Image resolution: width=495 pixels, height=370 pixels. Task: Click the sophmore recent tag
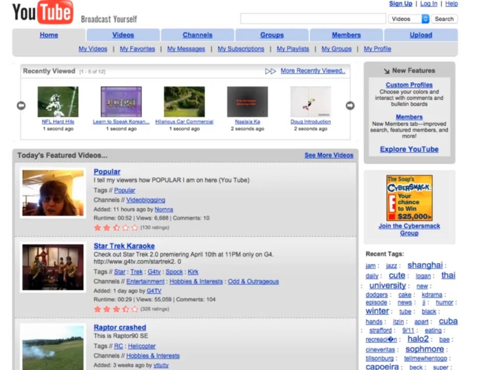(x=424, y=349)
